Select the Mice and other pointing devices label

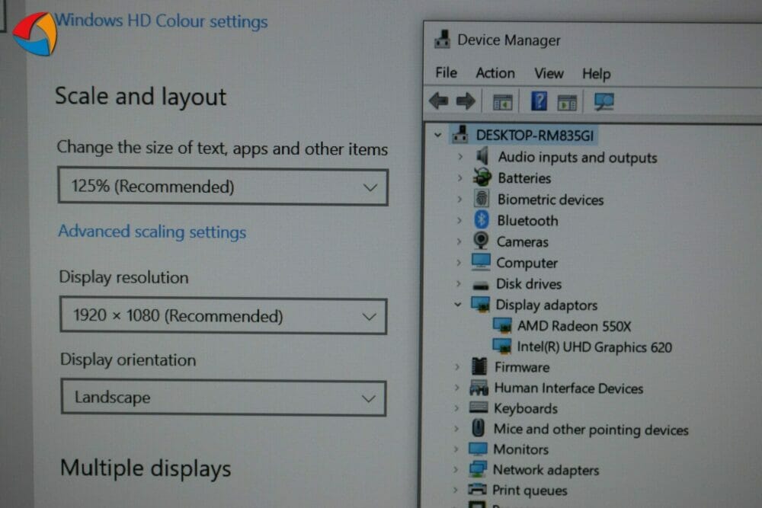[591, 430]
